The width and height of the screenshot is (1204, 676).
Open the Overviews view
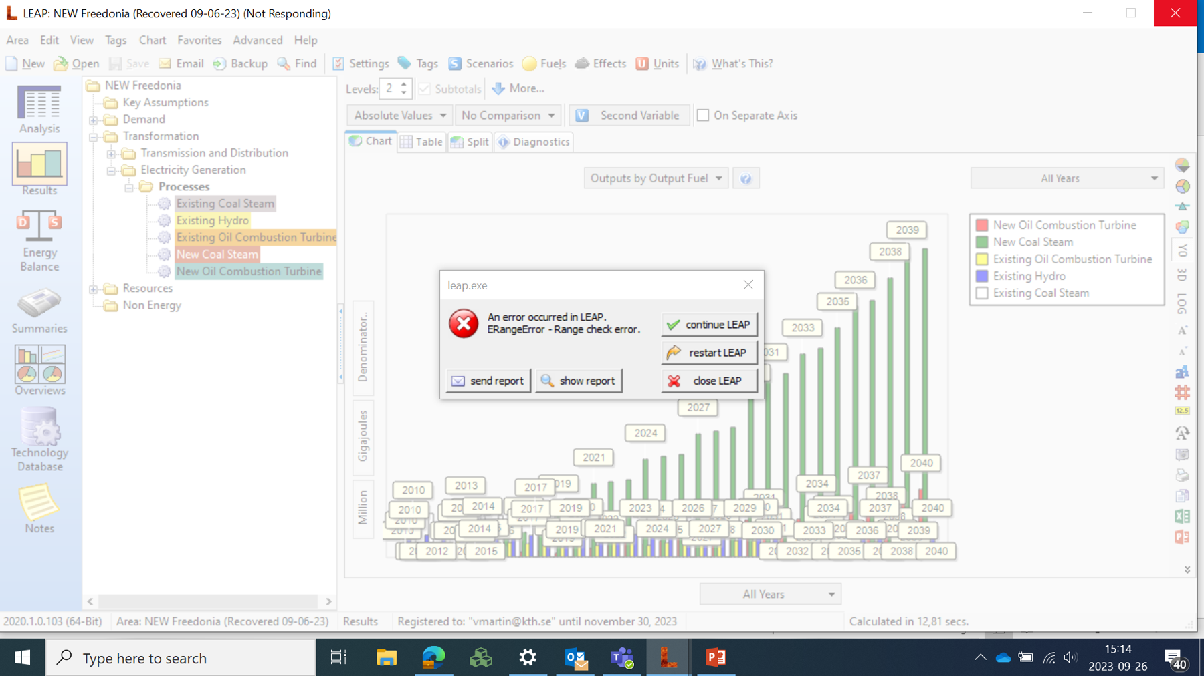click(39, 371)
